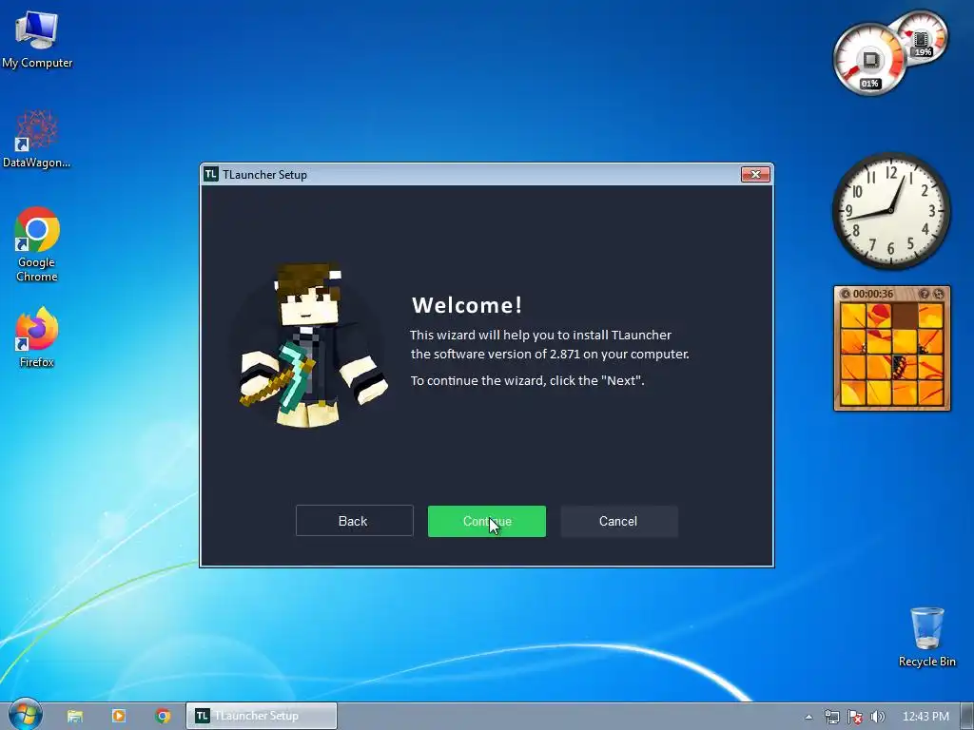Click the analog clock gadget

tap(890, 211)
